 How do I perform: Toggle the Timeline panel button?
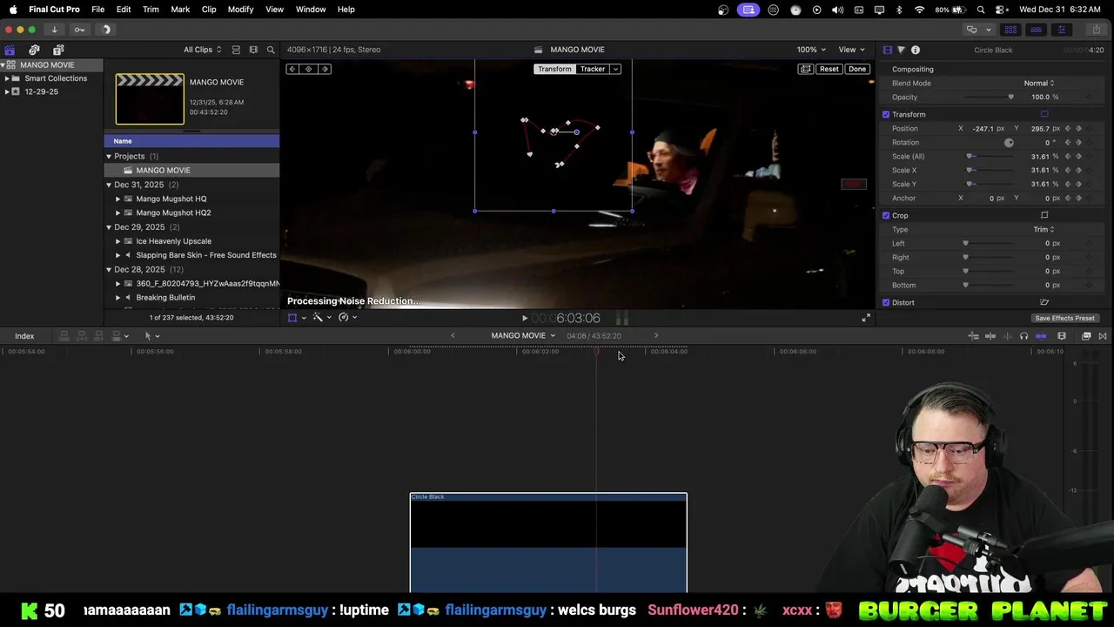1036,30
